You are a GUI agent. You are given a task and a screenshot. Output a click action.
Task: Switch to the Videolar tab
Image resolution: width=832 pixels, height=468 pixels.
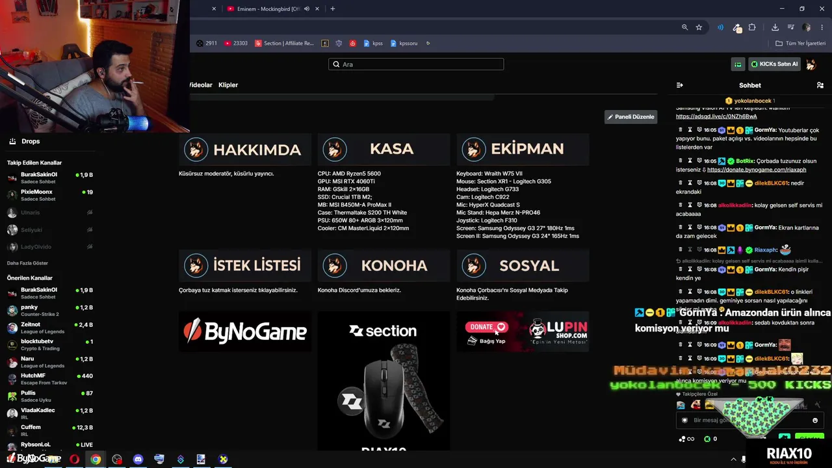click(201, 85)
